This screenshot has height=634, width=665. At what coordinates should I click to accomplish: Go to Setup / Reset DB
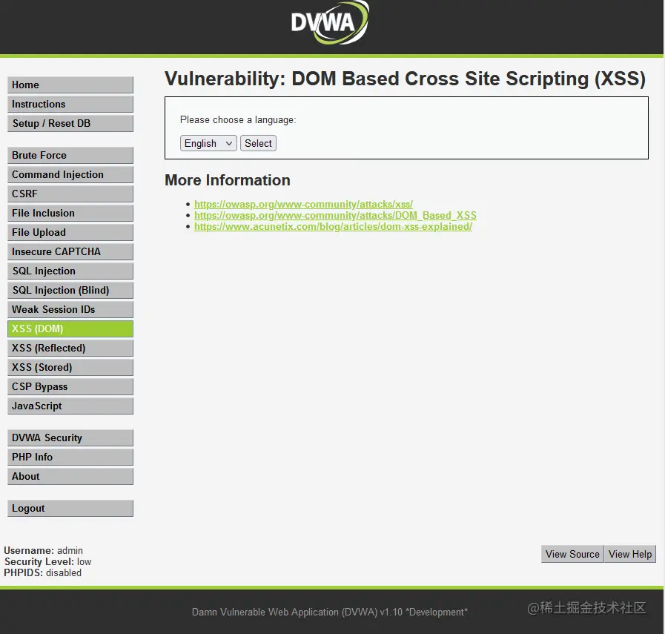pyautogui.click(x=70, y=123)
